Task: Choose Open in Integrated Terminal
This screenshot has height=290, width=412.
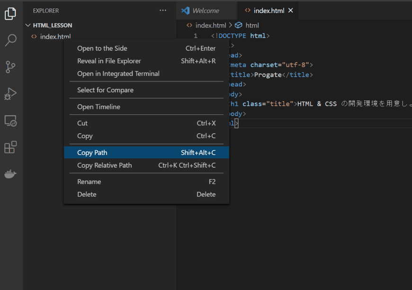Action: tap(146, 74)
